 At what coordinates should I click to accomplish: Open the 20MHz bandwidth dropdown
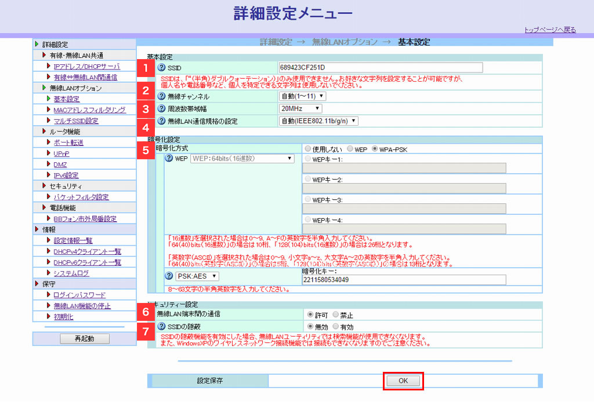point(300,108)
